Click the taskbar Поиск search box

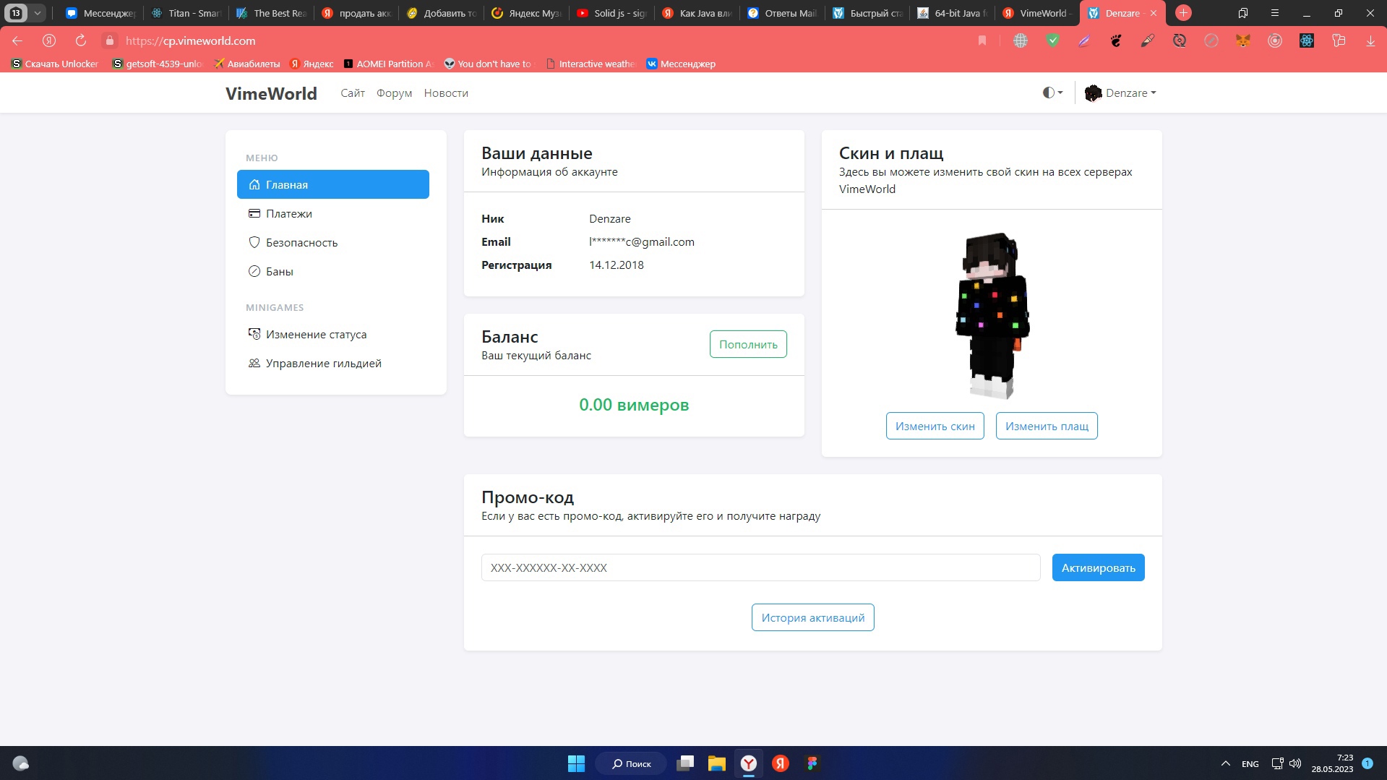(x=631, y=763)
